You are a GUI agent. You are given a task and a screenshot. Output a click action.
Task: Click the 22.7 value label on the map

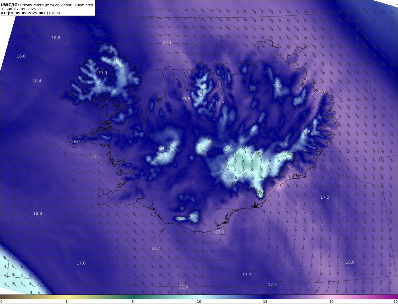coord(220,103)
